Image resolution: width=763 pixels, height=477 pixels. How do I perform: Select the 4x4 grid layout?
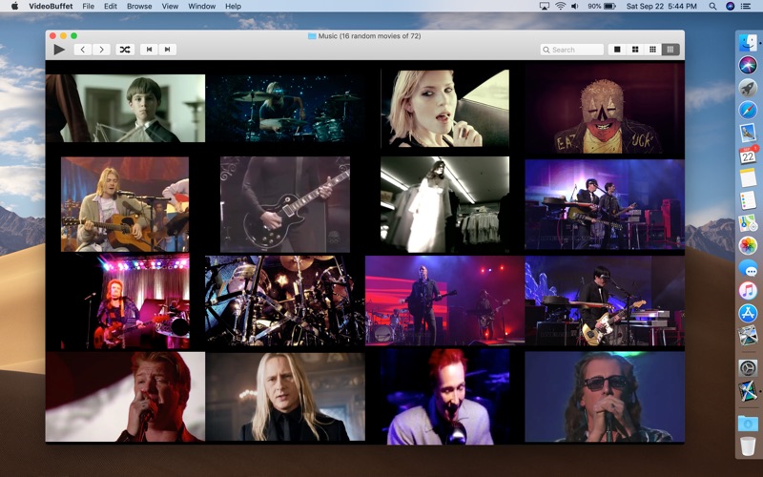tap(670, 50)
